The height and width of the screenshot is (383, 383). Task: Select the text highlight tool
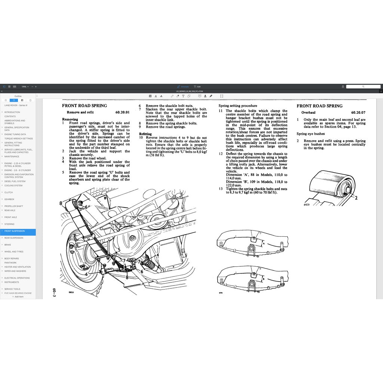tap(150, 96)
